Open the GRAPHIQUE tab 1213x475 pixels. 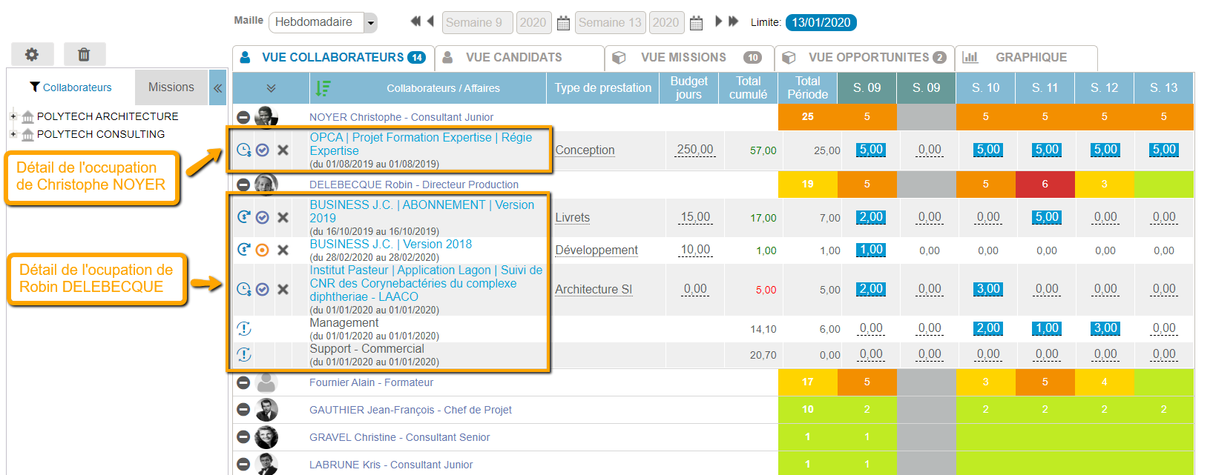[x=1030, y=57]
